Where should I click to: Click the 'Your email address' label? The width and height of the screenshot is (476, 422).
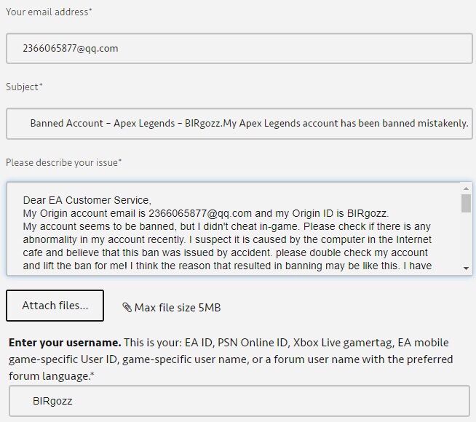49,12
